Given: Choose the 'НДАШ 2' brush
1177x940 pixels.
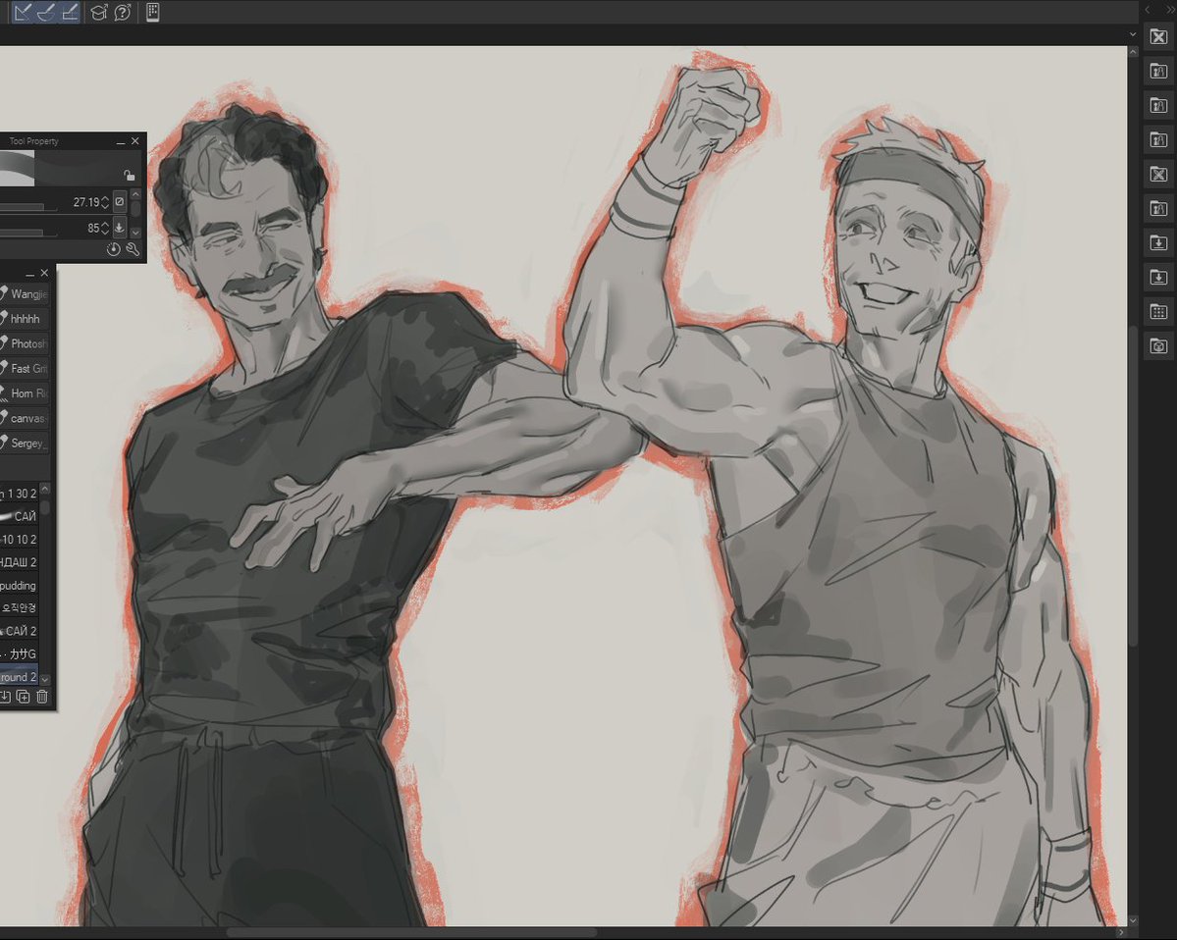Looking at the screenshot, I should coord(19,562).
